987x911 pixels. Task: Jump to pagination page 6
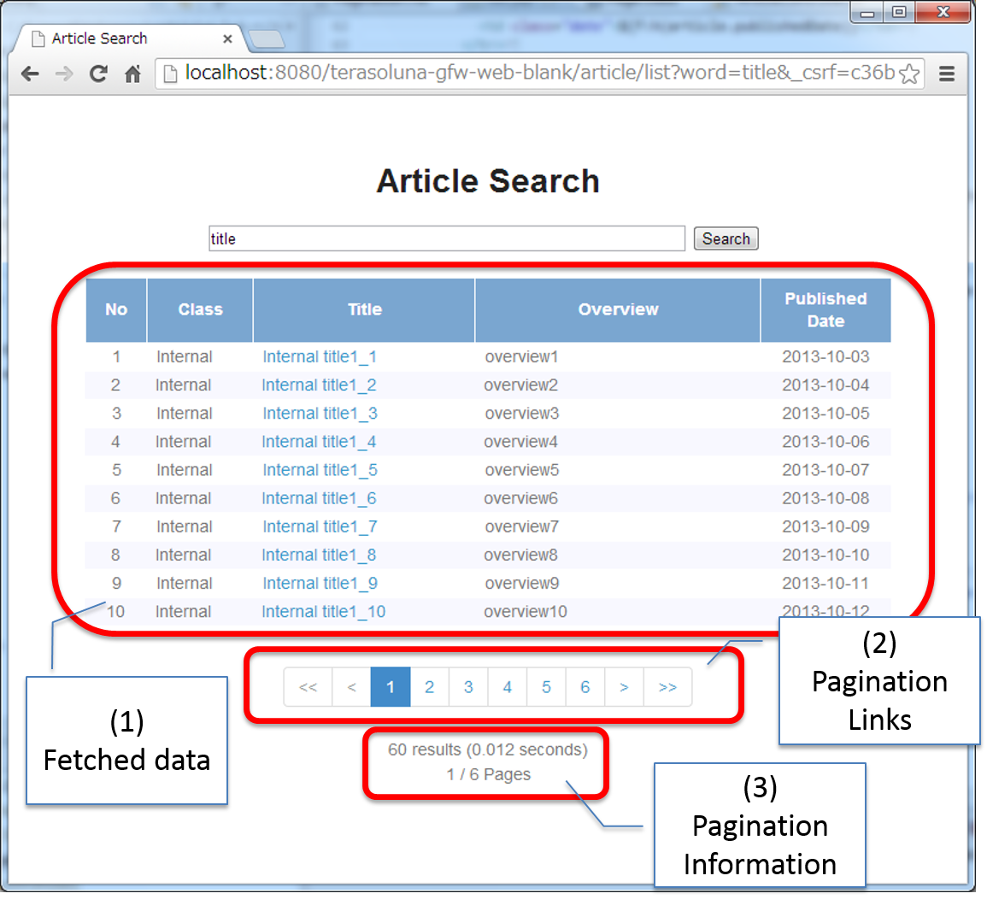(x=585, y=687)
